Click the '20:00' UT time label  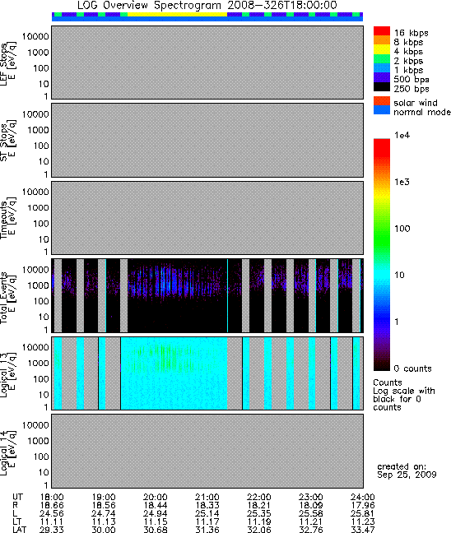tap(156, 498)
